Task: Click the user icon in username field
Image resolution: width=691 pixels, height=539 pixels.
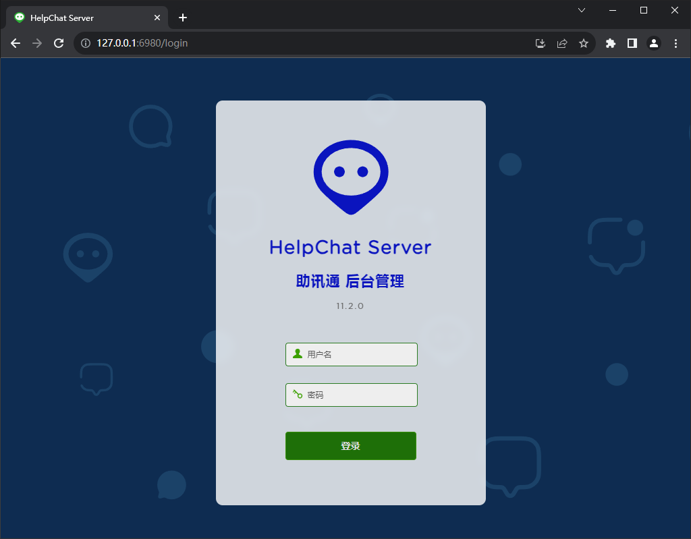Action: [x=298, y=353]
